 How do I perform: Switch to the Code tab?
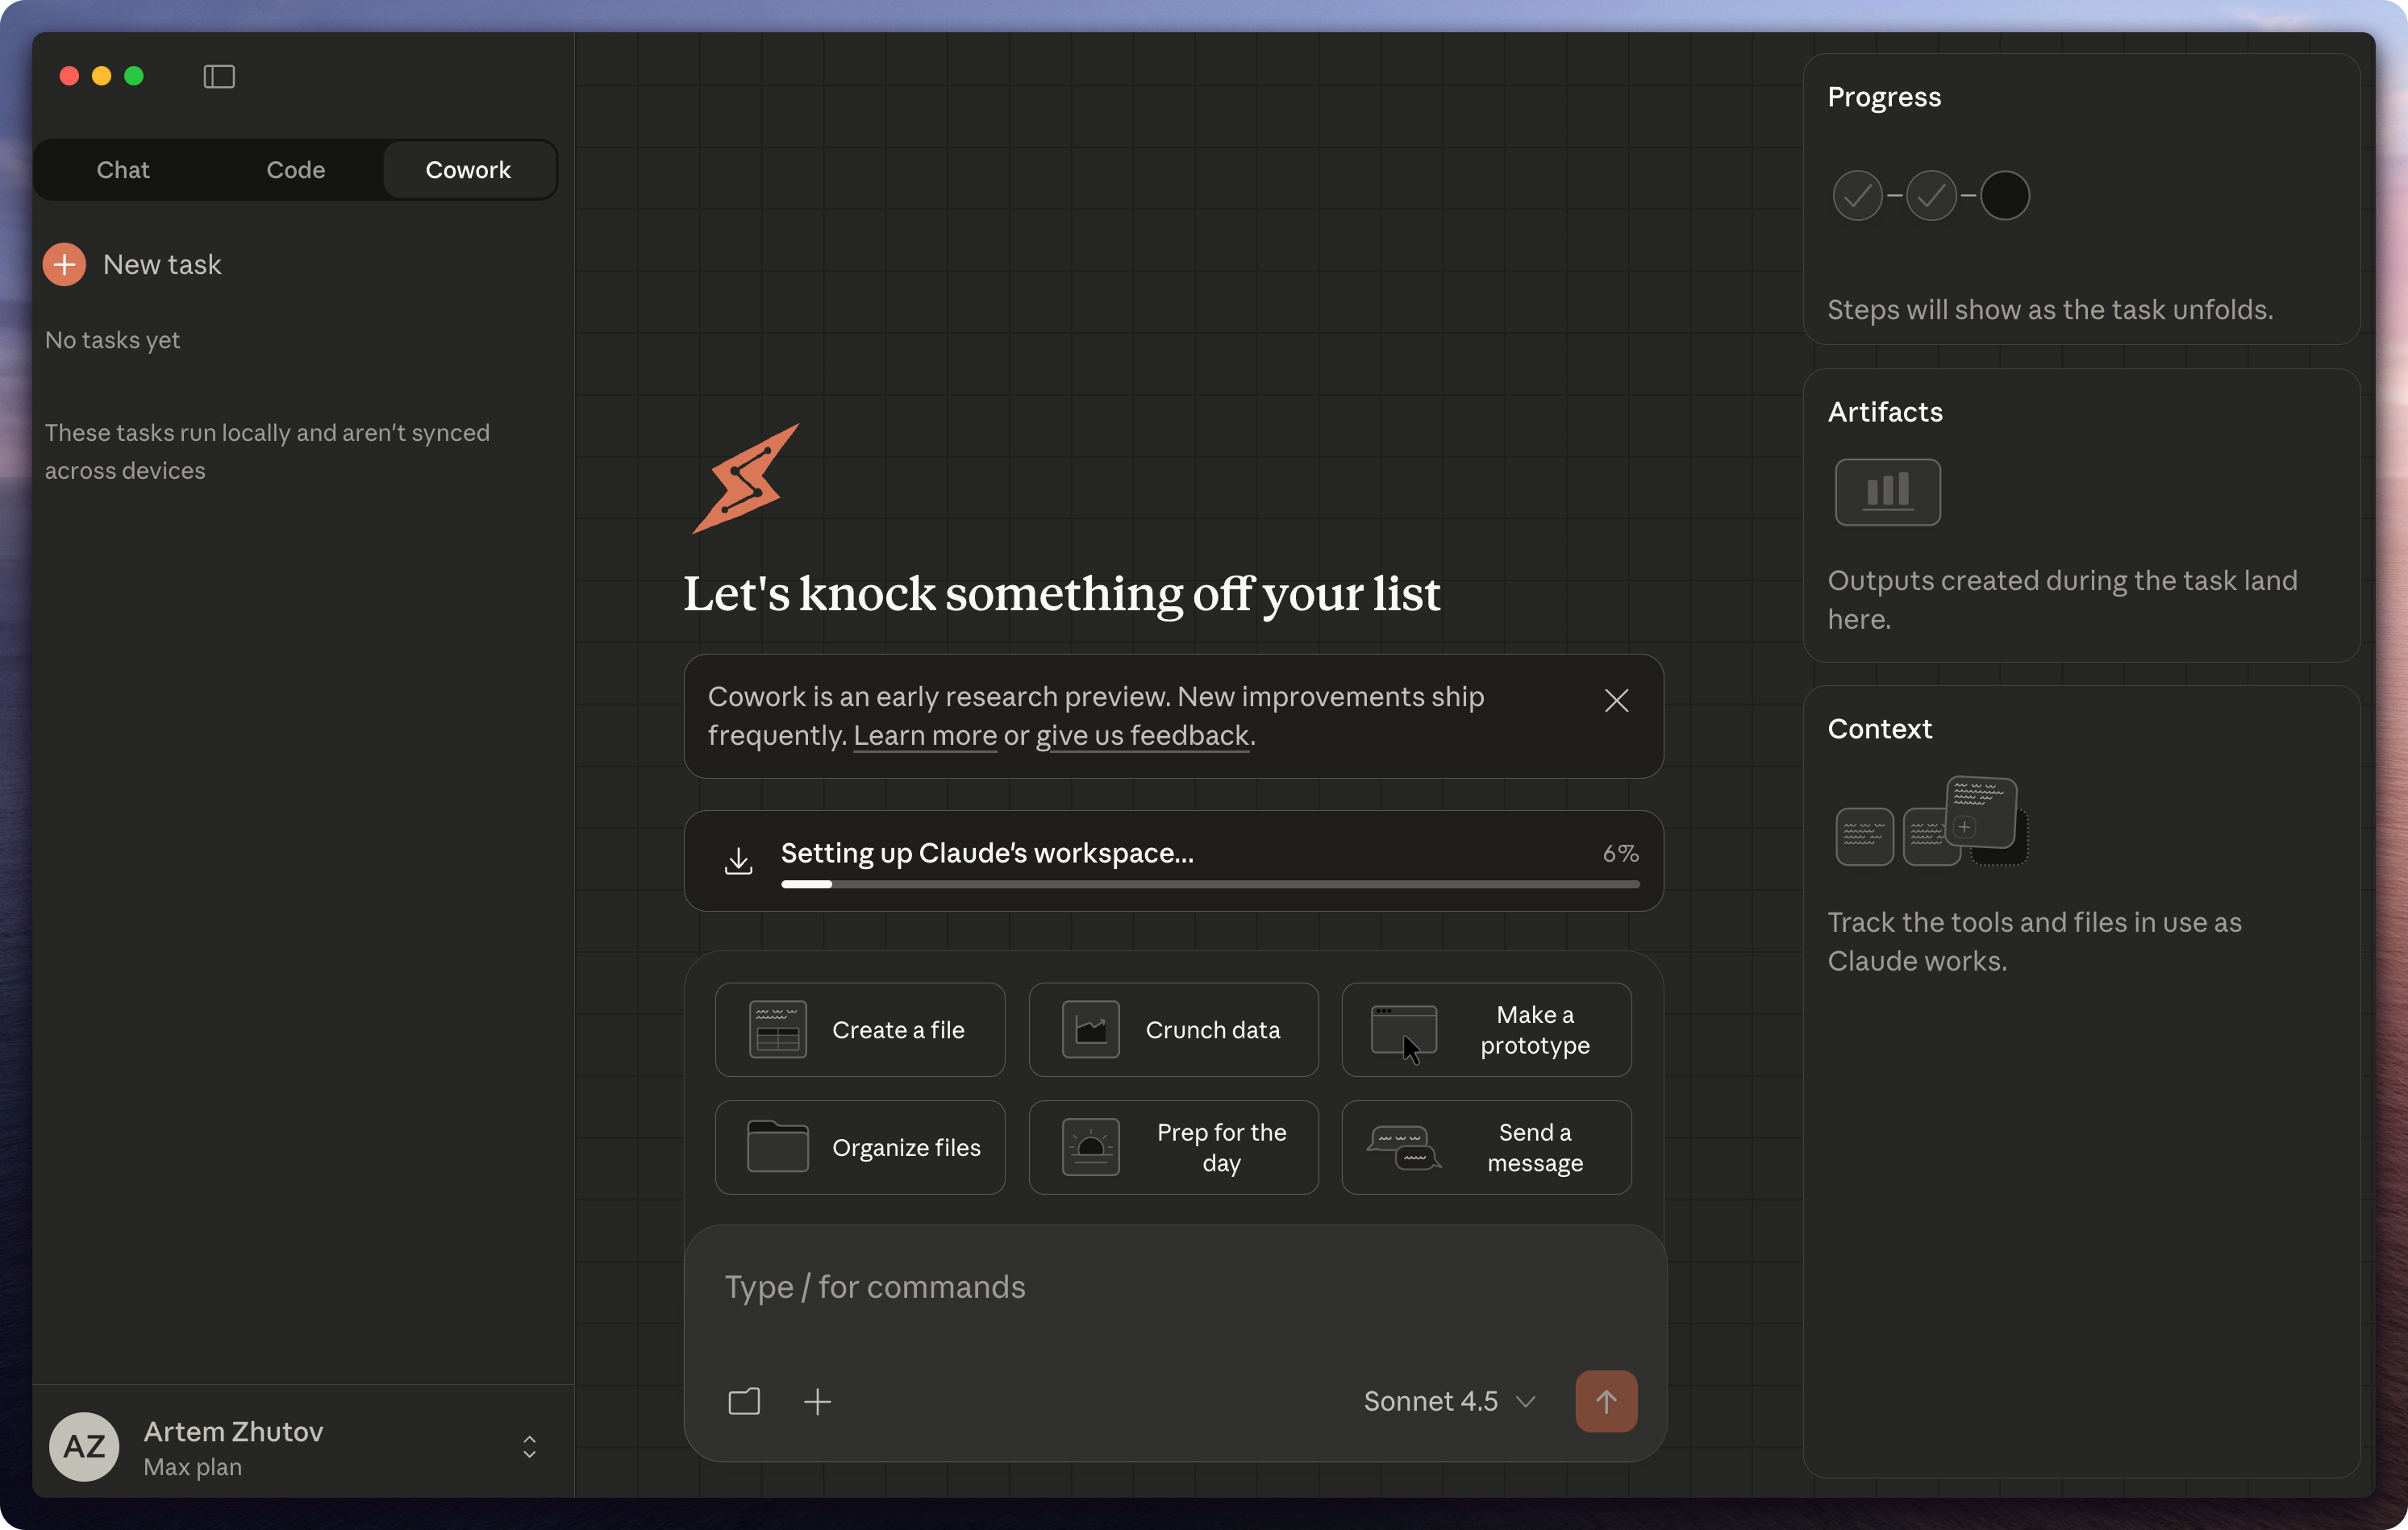(295, 170)
